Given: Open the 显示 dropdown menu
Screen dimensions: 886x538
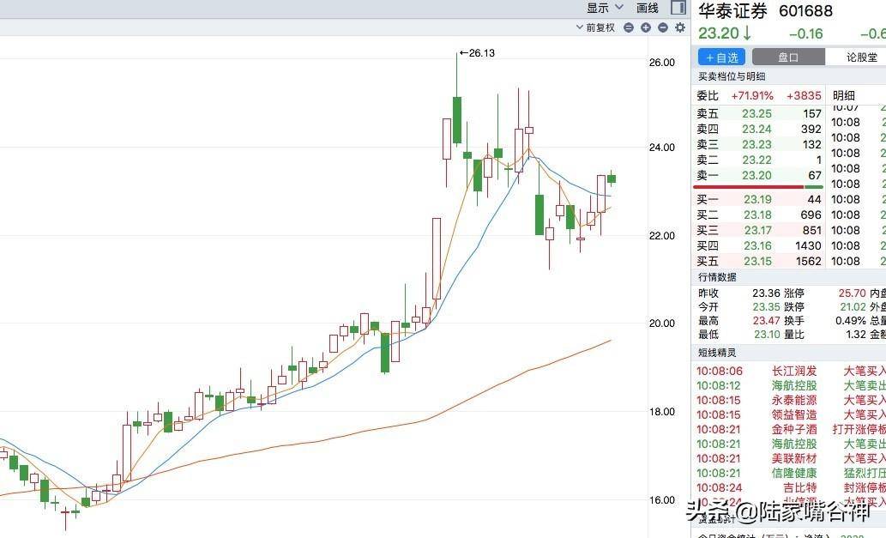Looking at the screenshot, I should point(605,8).
